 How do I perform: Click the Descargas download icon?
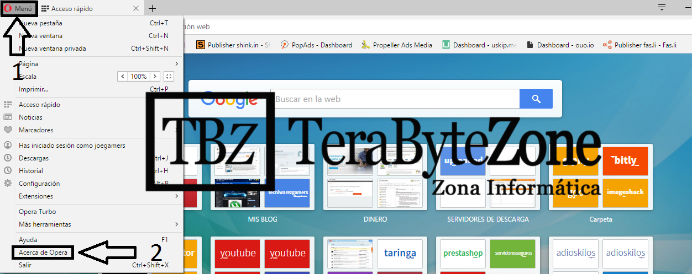(8, 158)
